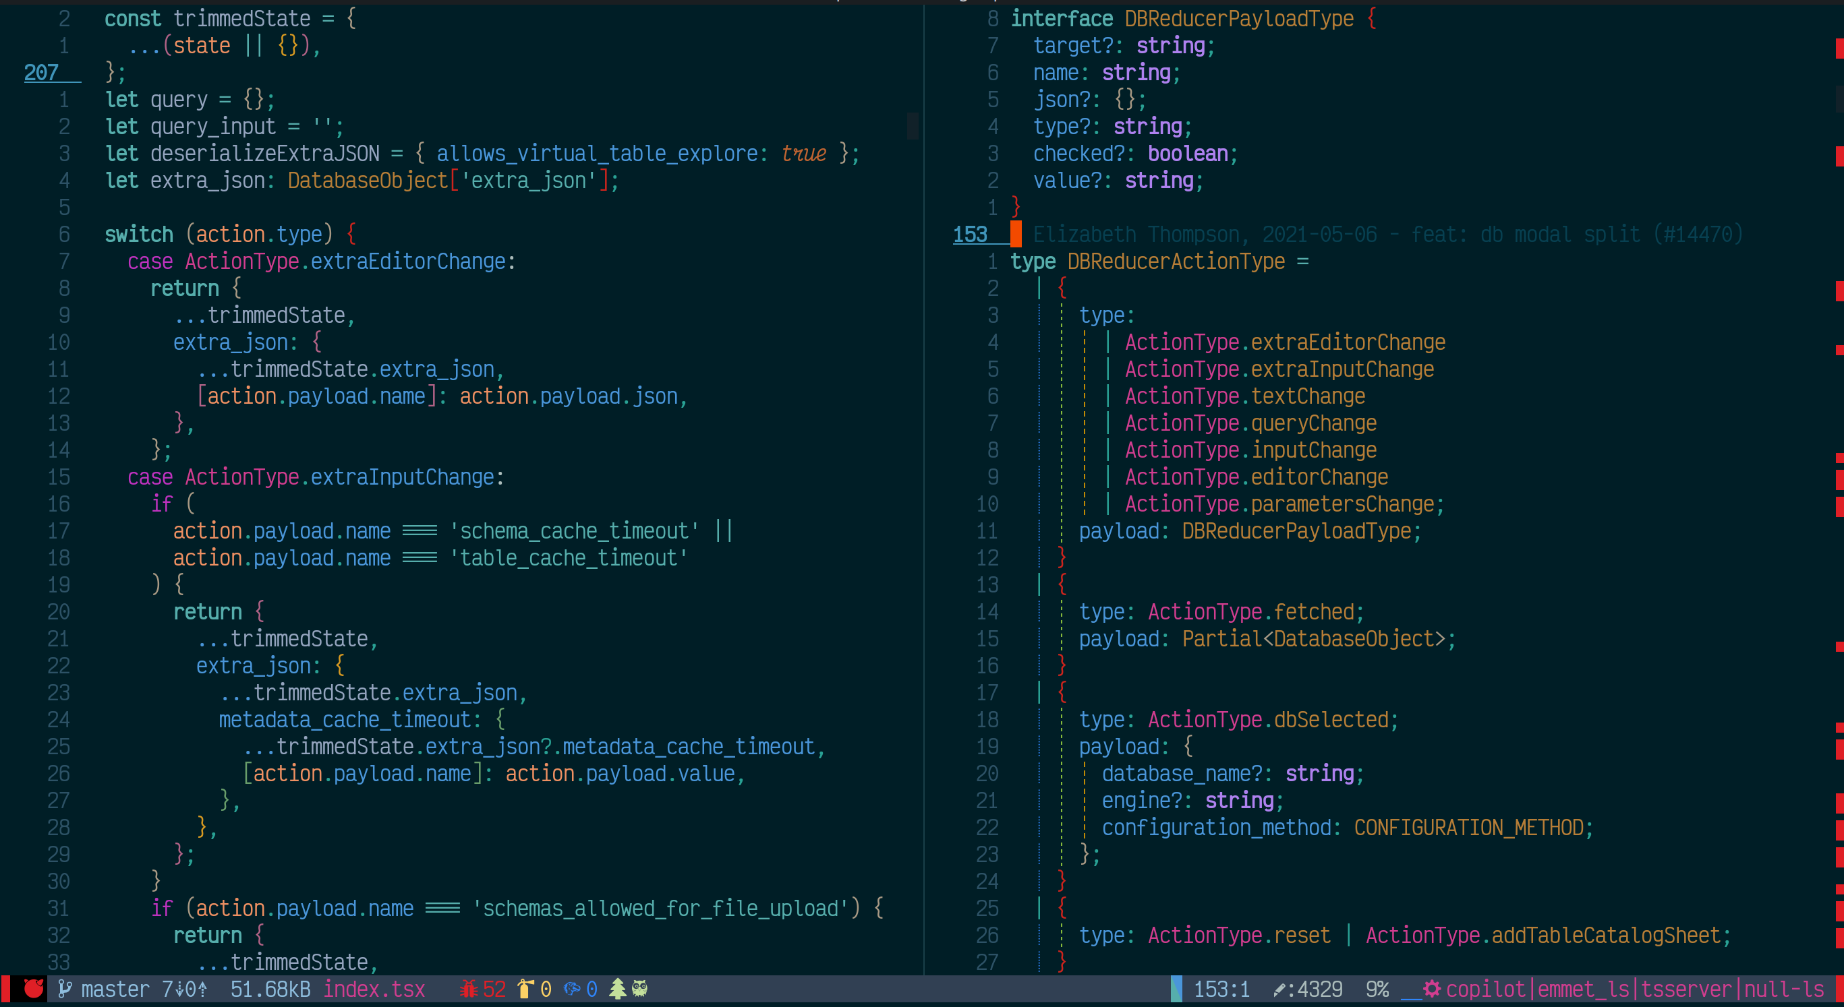Viewport: 1844px width, 1007px height.
Task: Click 'engine?: string;' line
Action: coord(1193,801)
